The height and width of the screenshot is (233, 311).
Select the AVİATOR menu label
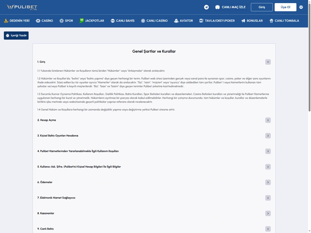[x=186, y=21]
